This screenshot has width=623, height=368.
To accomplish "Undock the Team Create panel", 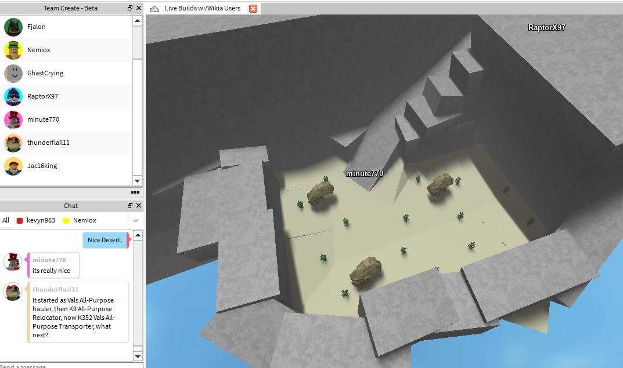I will [x=130, y=9].
